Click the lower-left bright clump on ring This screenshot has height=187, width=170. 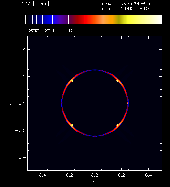(72, 125)
